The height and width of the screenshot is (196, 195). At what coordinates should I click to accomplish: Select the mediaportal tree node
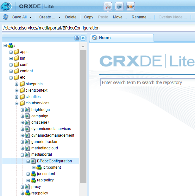click(41, 154)
